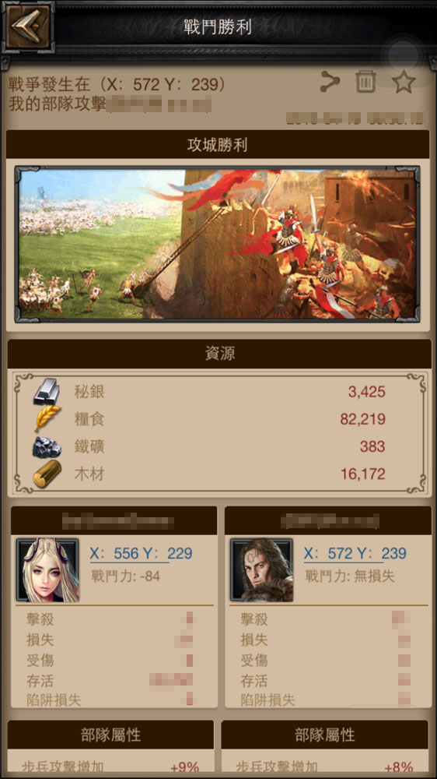Tap the 鐵礦 iron ore icon

pyautogui.click(x=47, y=446)
